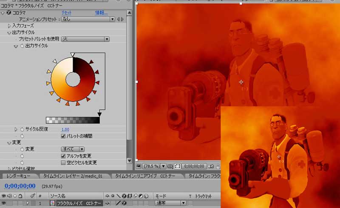Click the top white triangle on color wheel

[73, 55]
